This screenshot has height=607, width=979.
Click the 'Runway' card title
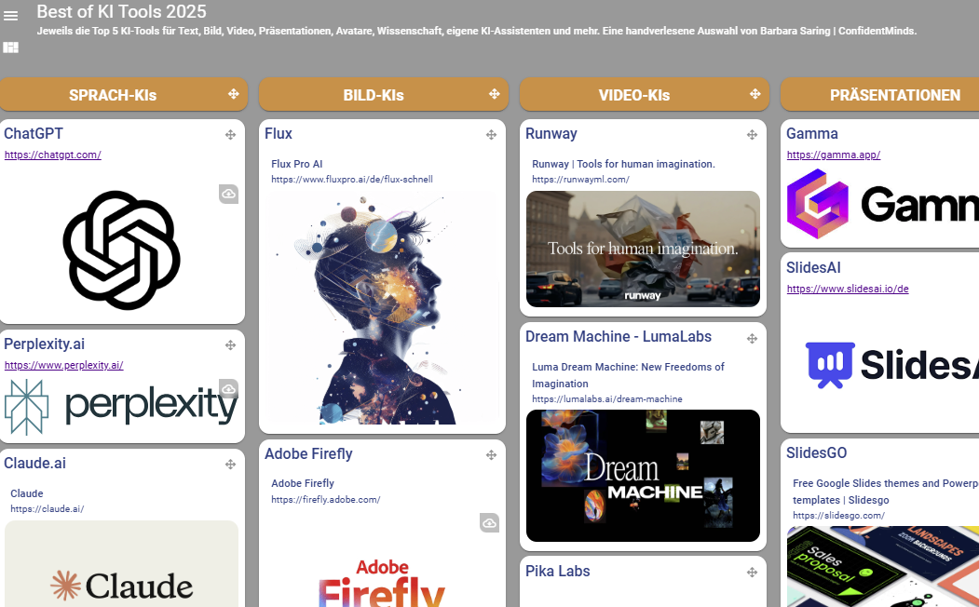(551, 133)
